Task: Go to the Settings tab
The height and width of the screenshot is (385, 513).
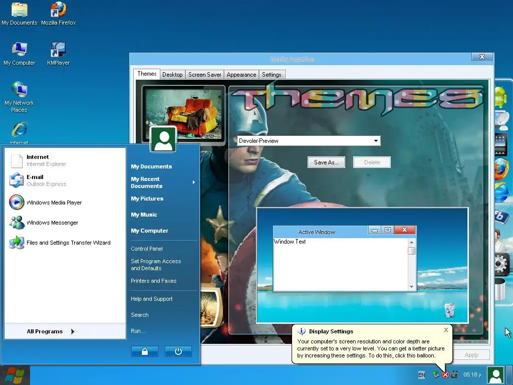Action: [x=272, y=75]
